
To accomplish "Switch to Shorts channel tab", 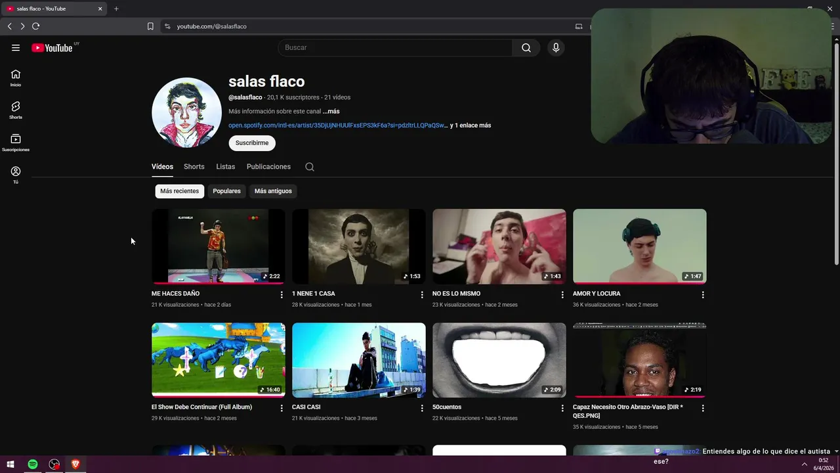I will click(194, 167).
